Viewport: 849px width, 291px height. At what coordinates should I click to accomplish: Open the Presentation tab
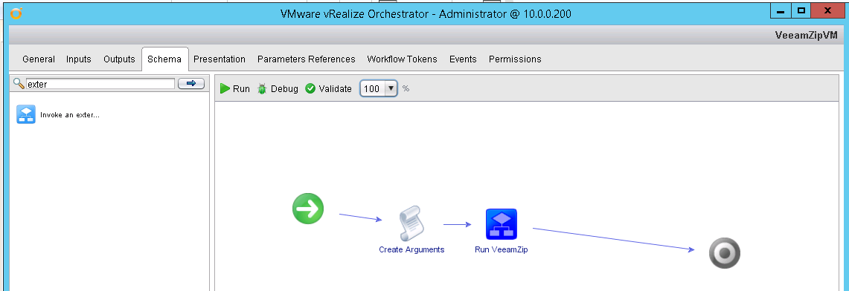pos(220,59)
